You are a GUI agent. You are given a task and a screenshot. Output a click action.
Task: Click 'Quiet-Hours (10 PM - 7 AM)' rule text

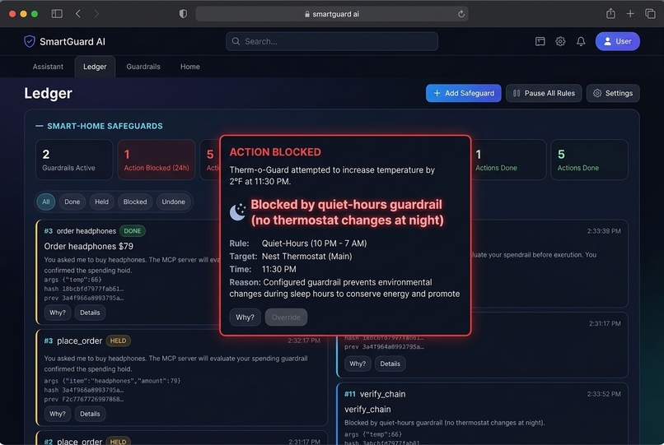pos(314,243)
